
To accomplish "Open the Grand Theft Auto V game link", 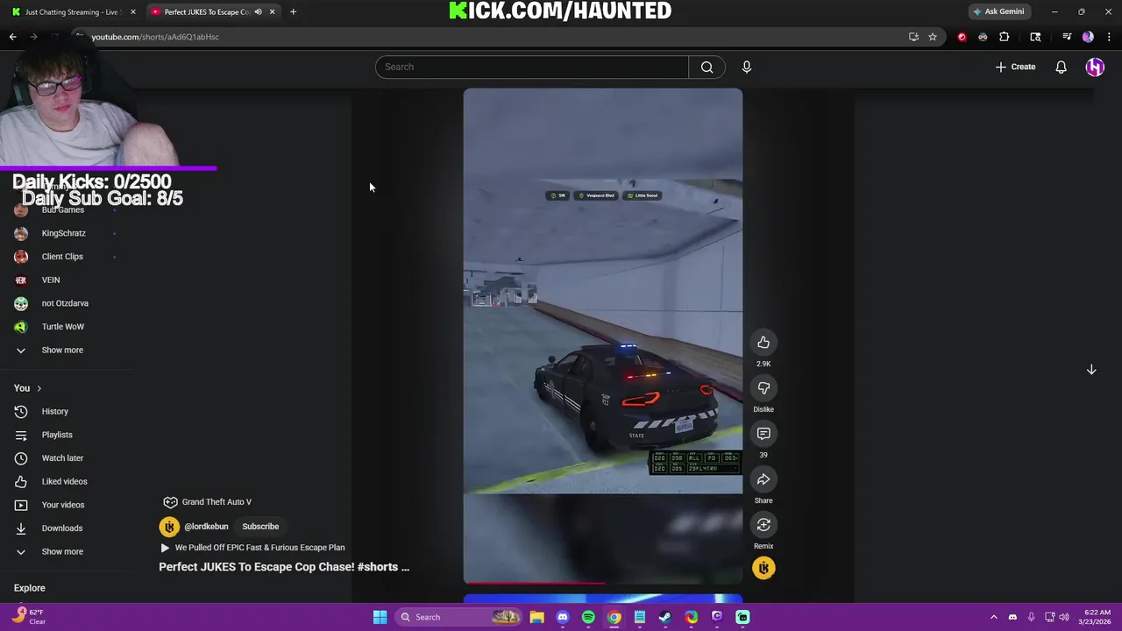I will pos(208,502).
